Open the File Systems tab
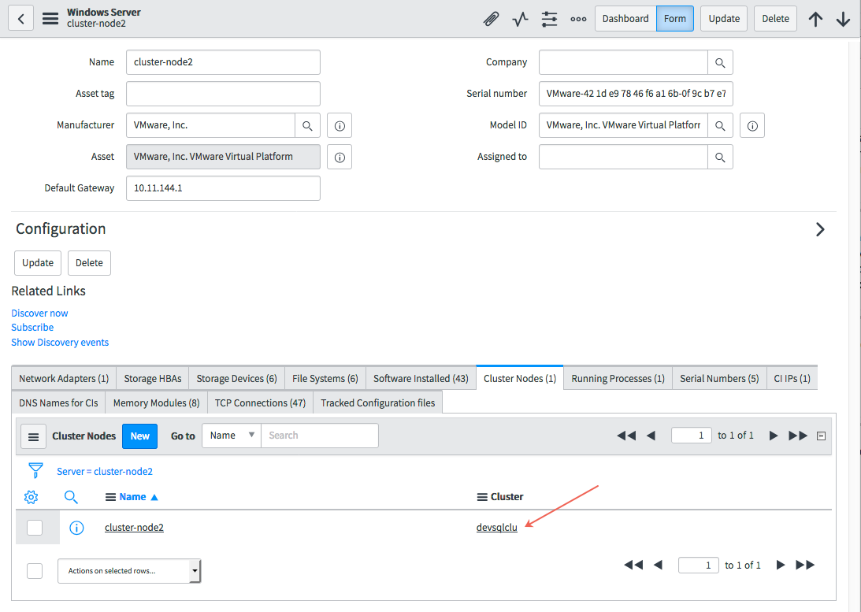861x612 pixels. 325,378
